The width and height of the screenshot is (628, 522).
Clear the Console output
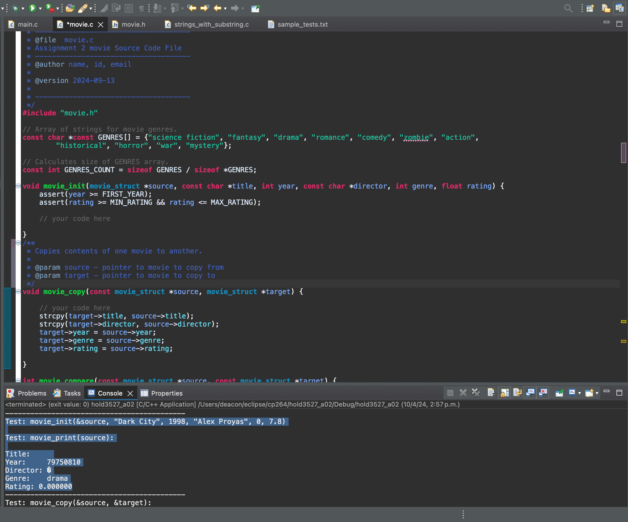[491, 393]
